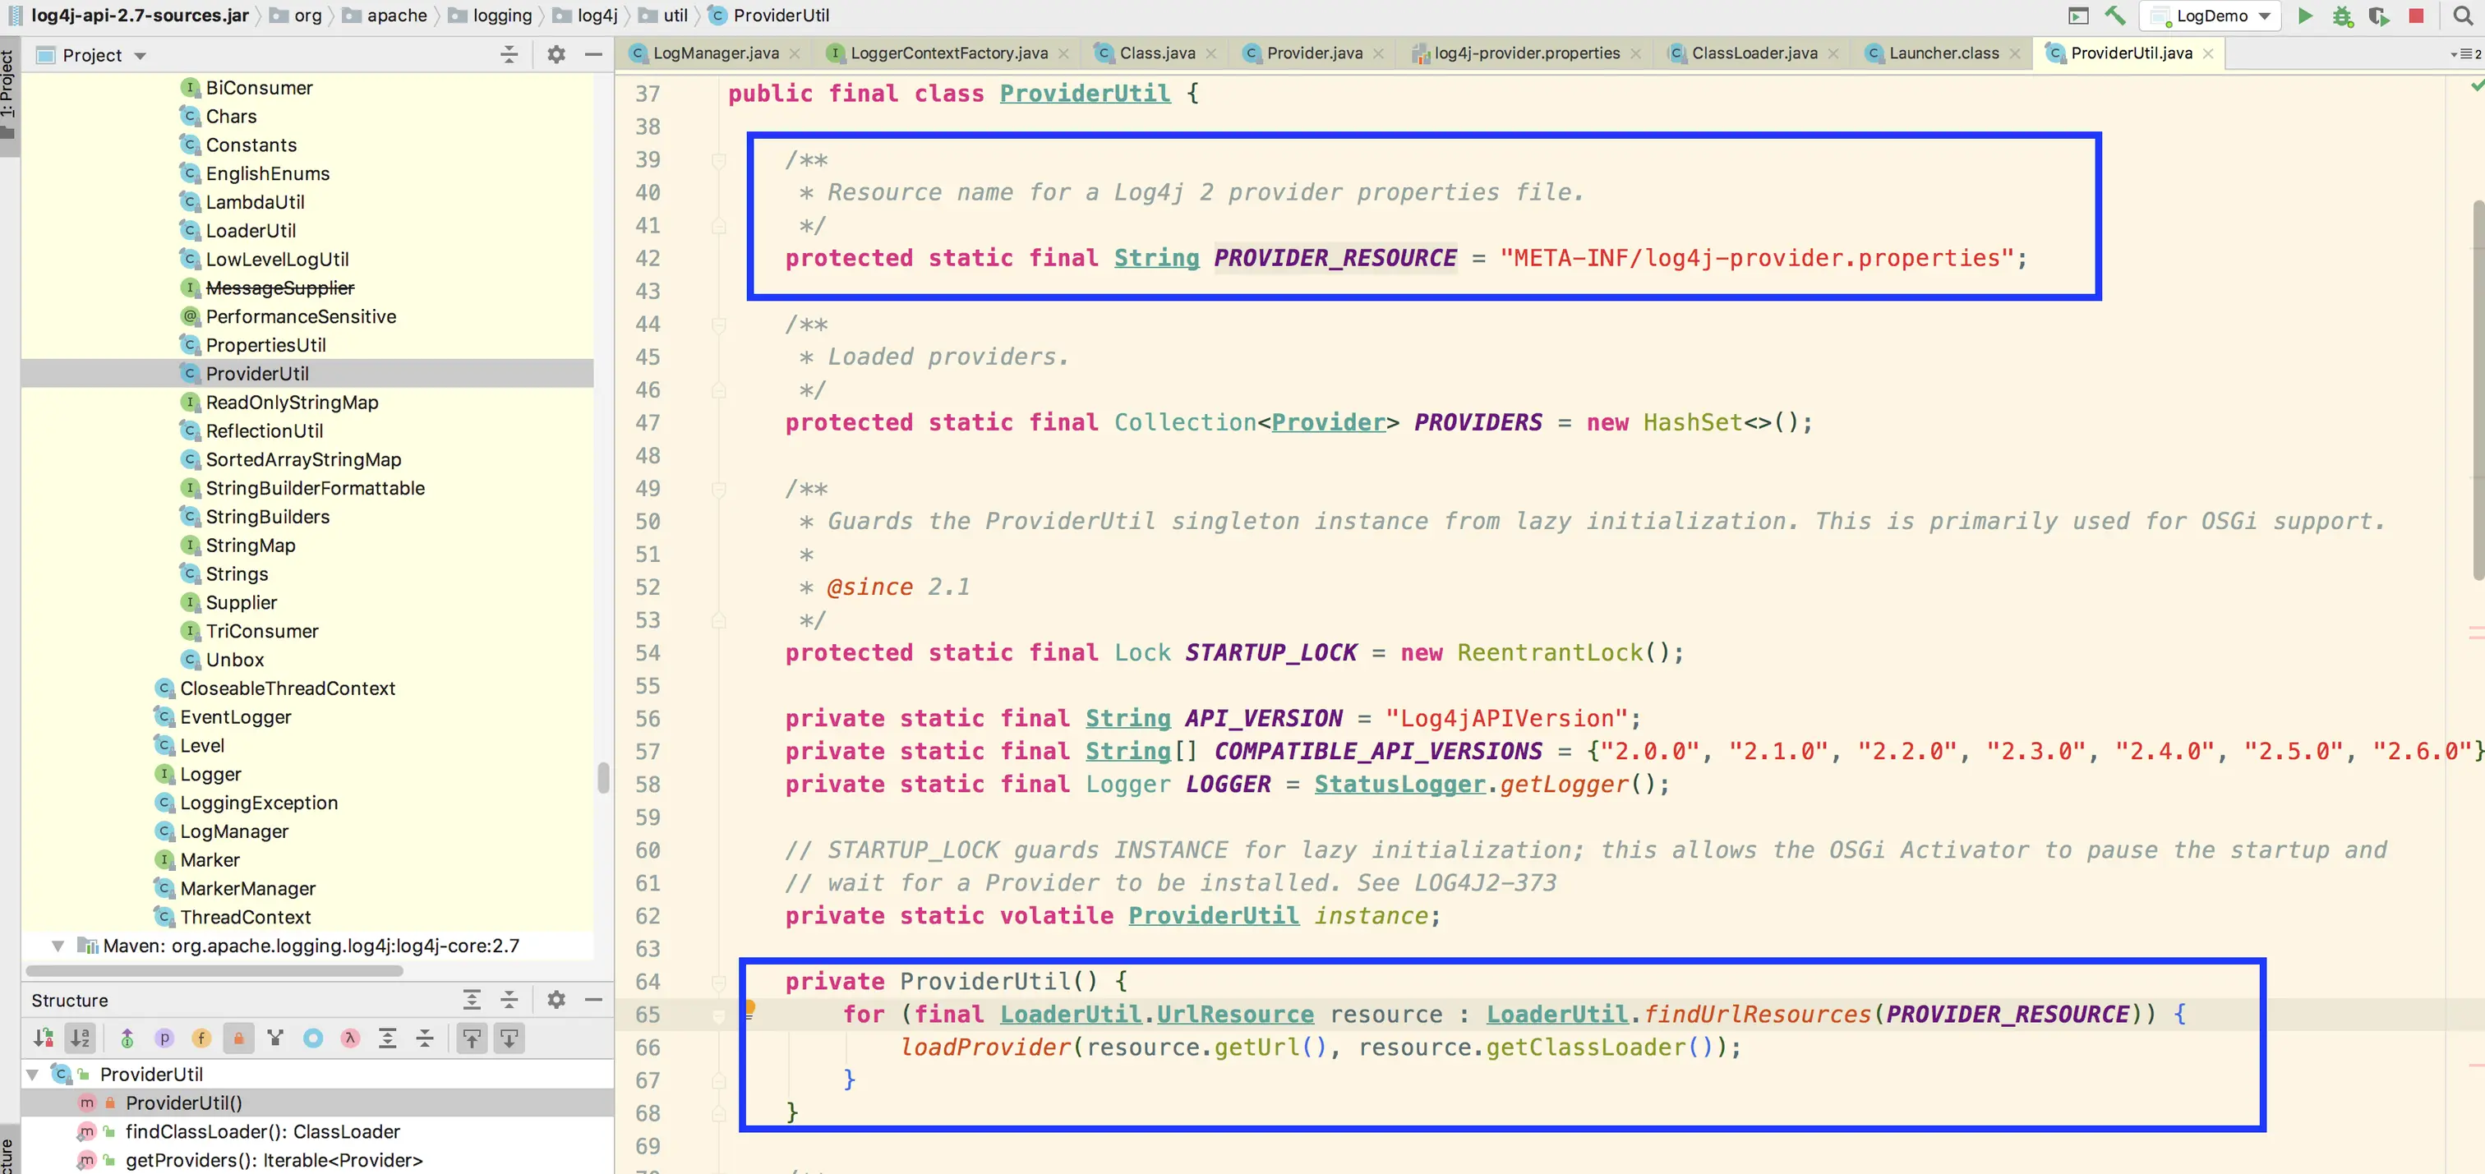This screenshot has height=1174, width=2485.
Task: Click the Project panel horizontal scrollbar
Action: [x=214, y=970]
